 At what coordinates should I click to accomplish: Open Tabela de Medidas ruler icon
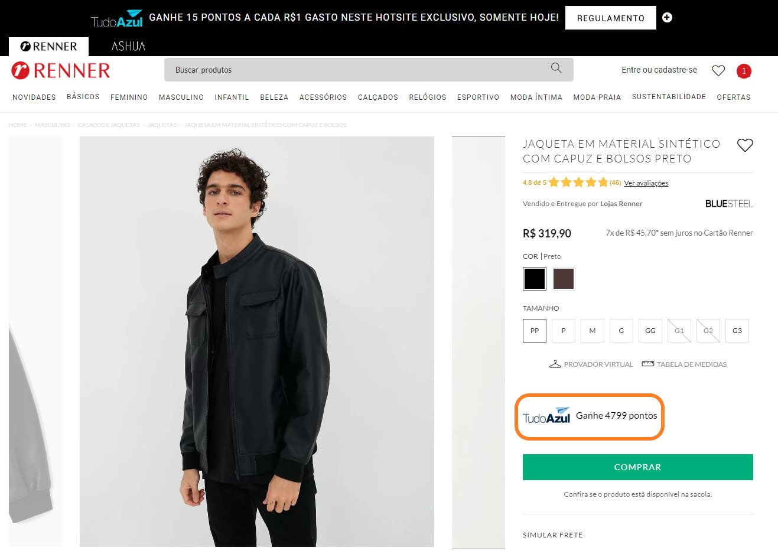coord(648,364)
